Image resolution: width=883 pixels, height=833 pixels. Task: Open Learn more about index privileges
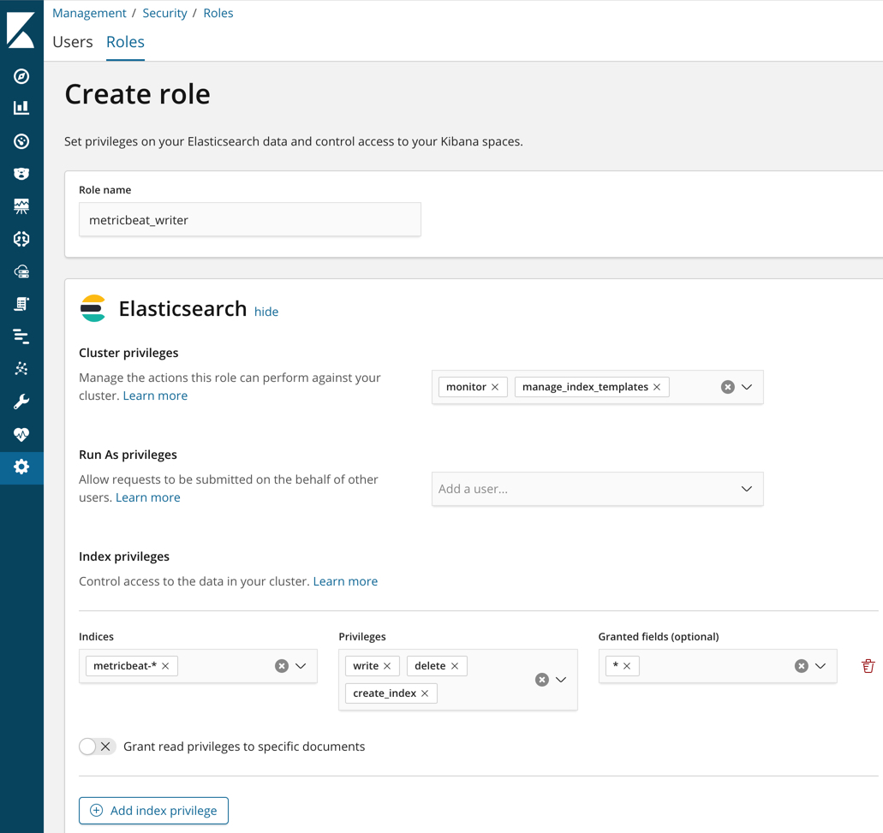coord(345,580)
